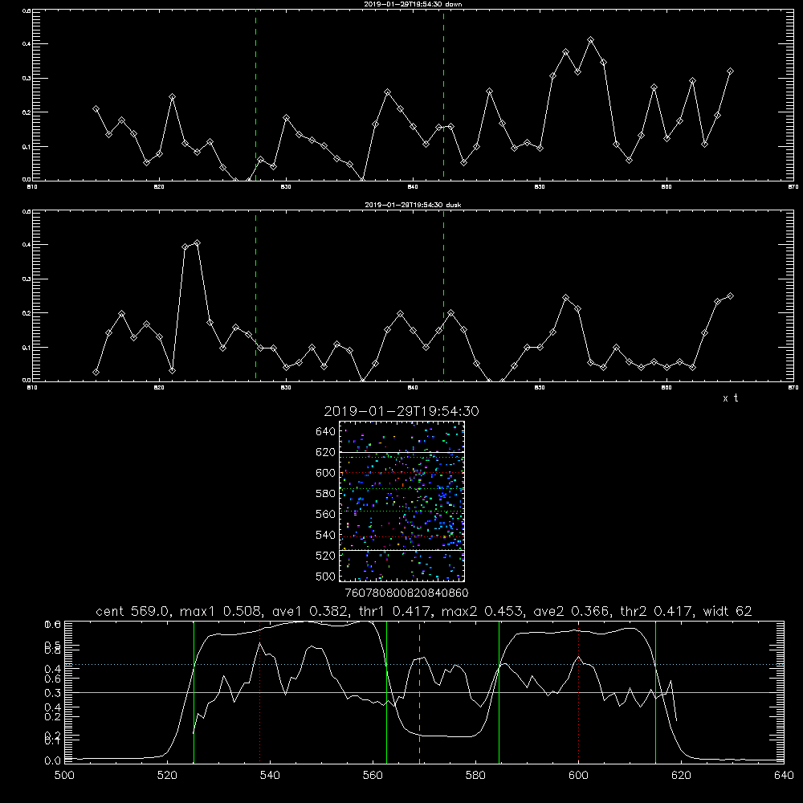Select the "max1 0.508" value
The height and width of the screenshot is (803, 803).
point(222,611)
